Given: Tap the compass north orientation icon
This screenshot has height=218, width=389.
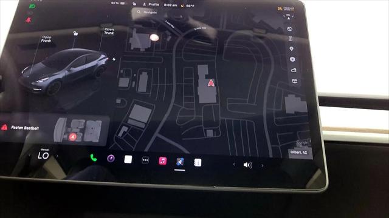Looking at the screenshot, I should (x=288, y=16).
